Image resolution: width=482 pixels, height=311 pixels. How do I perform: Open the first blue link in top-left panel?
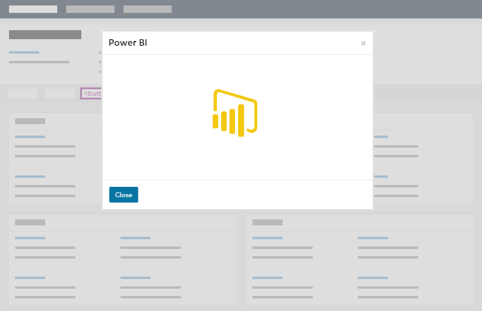tap(30, 137)
